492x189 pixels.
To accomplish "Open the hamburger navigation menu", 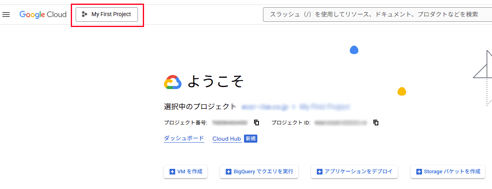I will pos(6,15).
